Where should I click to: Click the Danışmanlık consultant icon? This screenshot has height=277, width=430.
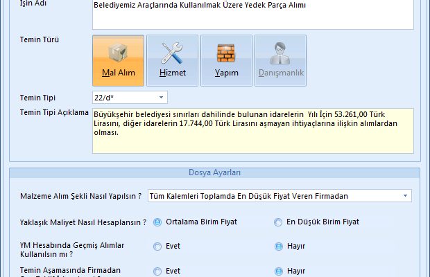click(x=280, y=60)
